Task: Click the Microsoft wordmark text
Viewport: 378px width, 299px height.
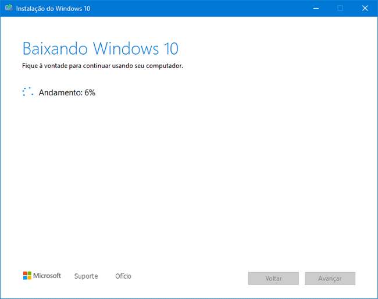Action: (x=47, y=276)
